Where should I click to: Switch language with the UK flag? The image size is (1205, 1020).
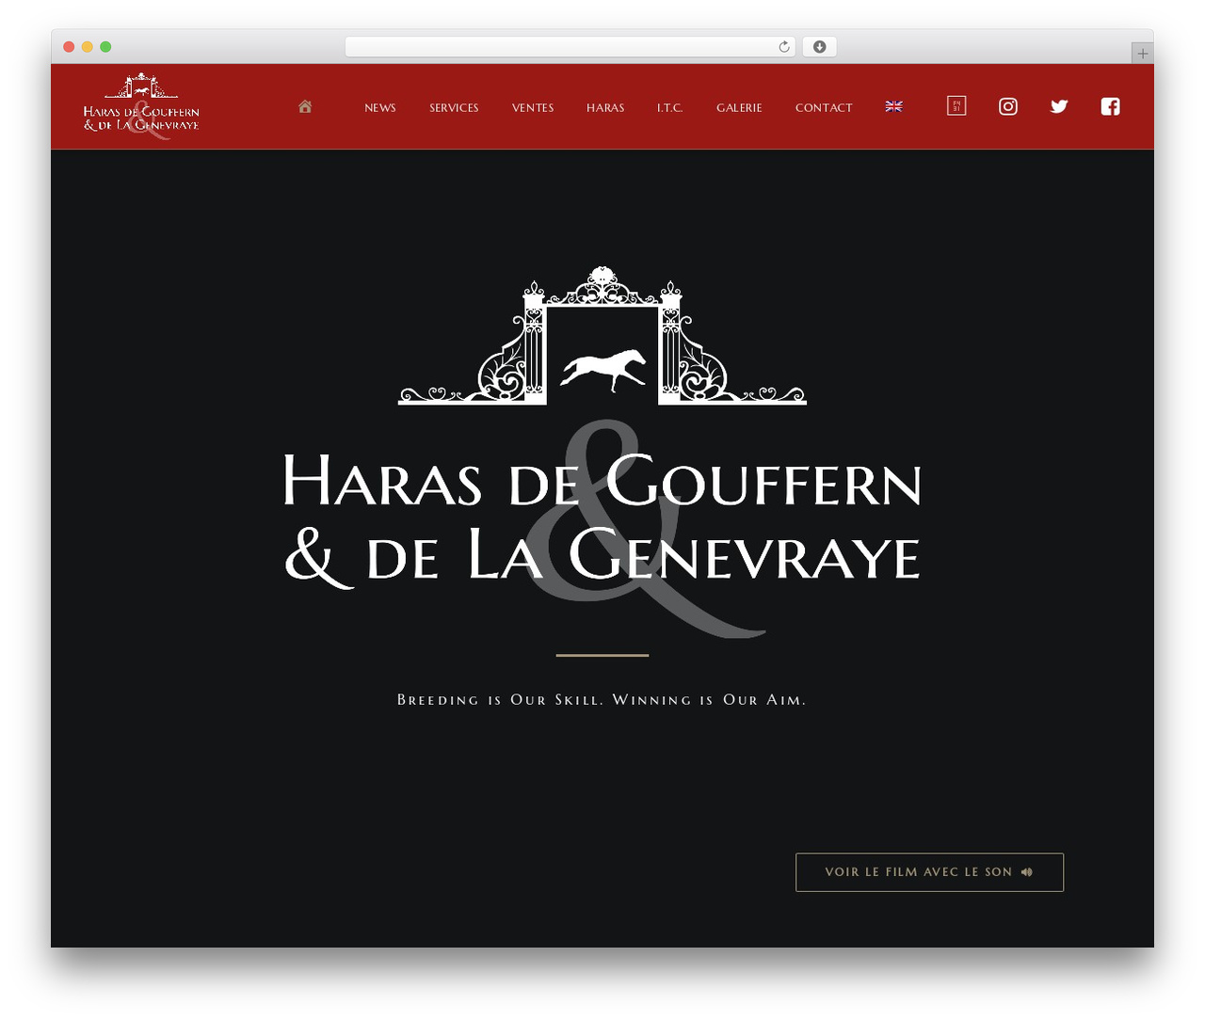(x=894, y=107)
